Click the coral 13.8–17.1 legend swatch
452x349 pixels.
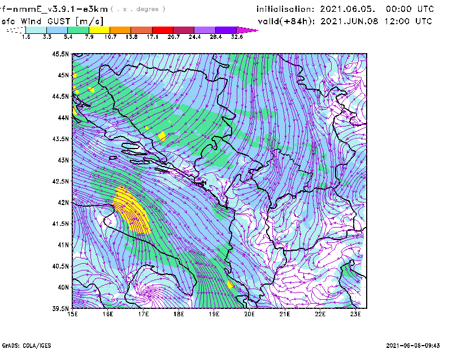click(x=142, y=30)
